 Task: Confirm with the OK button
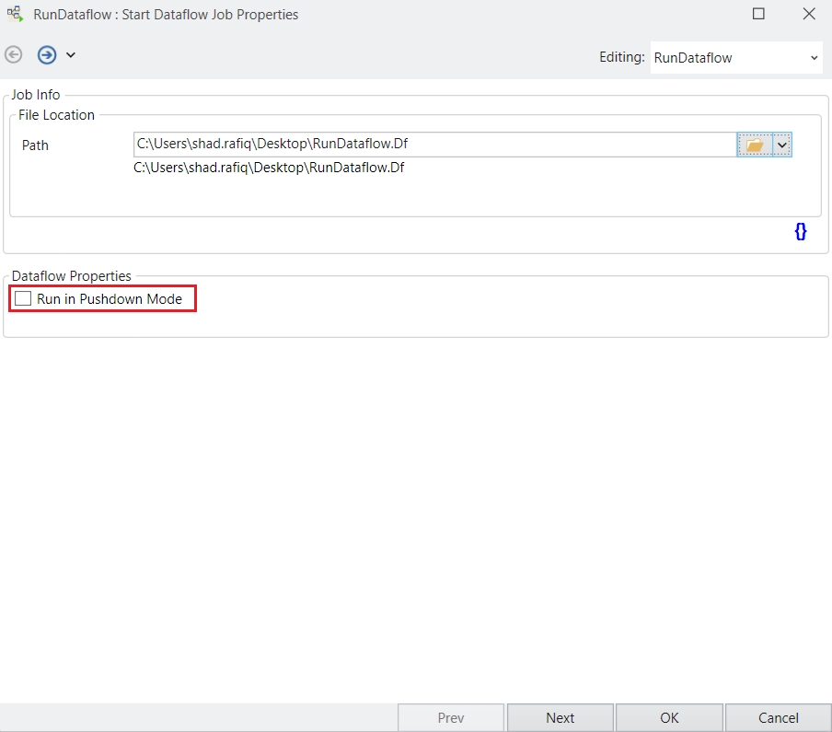pos(669,717)
